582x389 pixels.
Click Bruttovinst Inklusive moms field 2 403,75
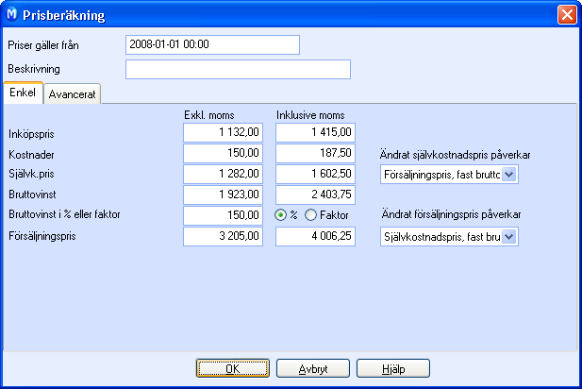tap(315, 194)
